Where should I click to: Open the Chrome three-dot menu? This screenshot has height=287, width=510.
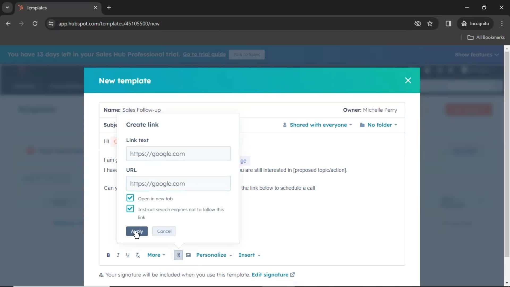[x=502, y=24]
